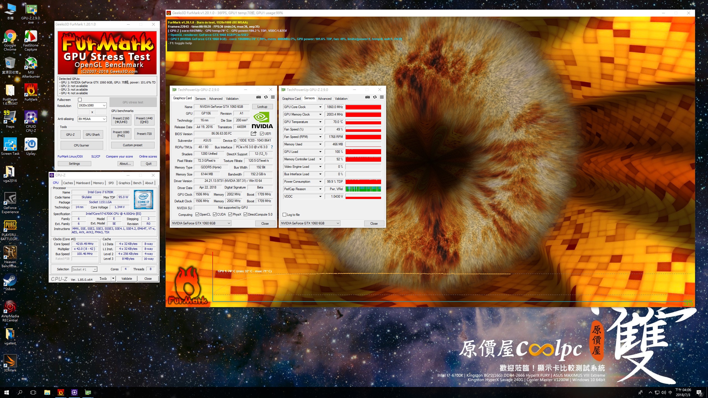Open CPU-Z Socket #1 selection dropdown
This screenshot has height=398, width=708.
point(84,269)
